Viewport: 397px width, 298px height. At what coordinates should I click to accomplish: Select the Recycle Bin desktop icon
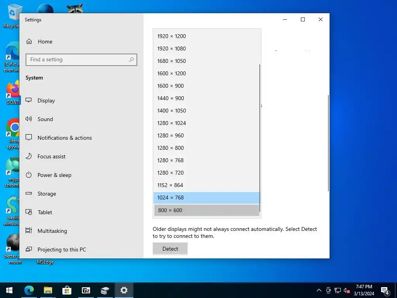[12, 16]
